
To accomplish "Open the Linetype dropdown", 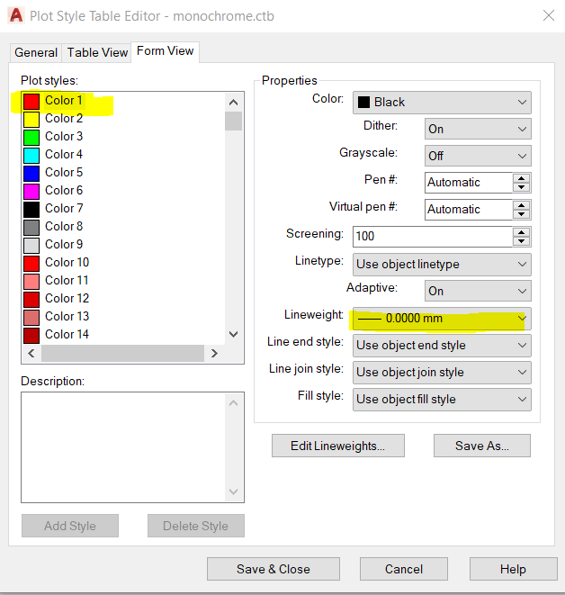I will click(x=442, y=264).
